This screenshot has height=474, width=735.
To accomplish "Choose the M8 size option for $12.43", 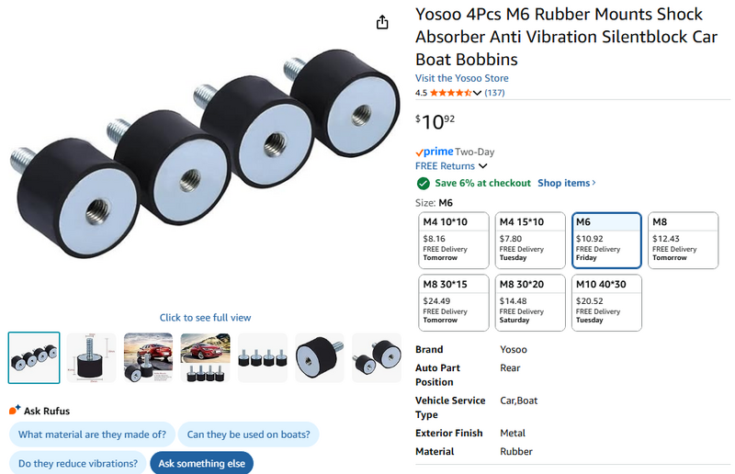I will click(x=683, y=239).
